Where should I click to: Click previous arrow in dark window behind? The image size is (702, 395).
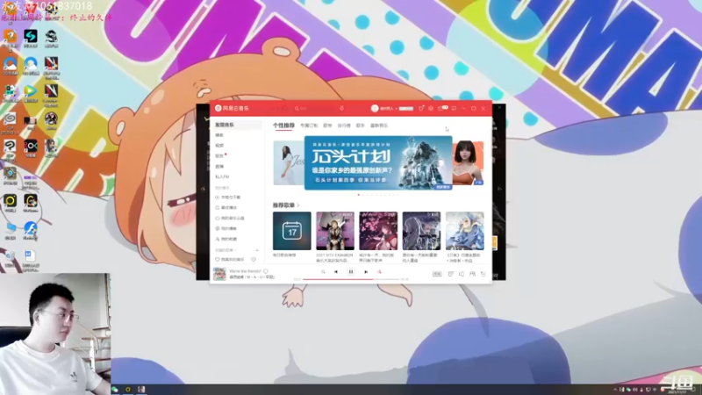pyautogui.click(x=203, y=189)
